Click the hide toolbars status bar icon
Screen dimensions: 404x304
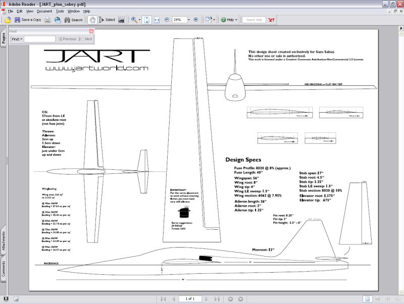(16, 299)
